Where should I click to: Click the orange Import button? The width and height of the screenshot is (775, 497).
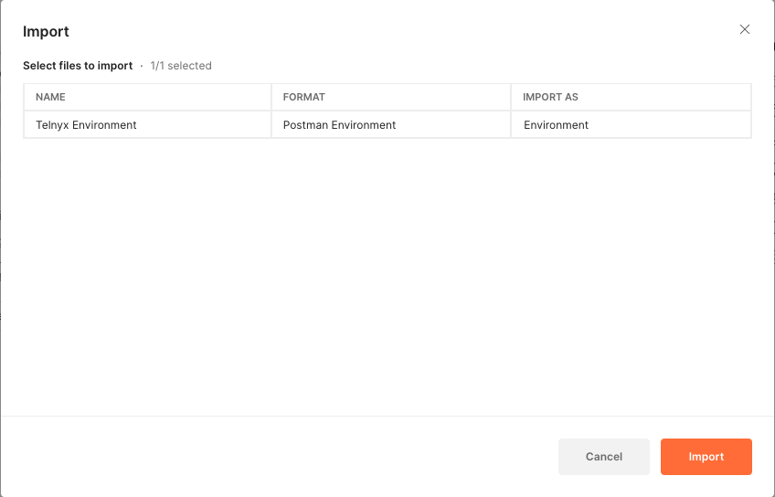(706, 457)
